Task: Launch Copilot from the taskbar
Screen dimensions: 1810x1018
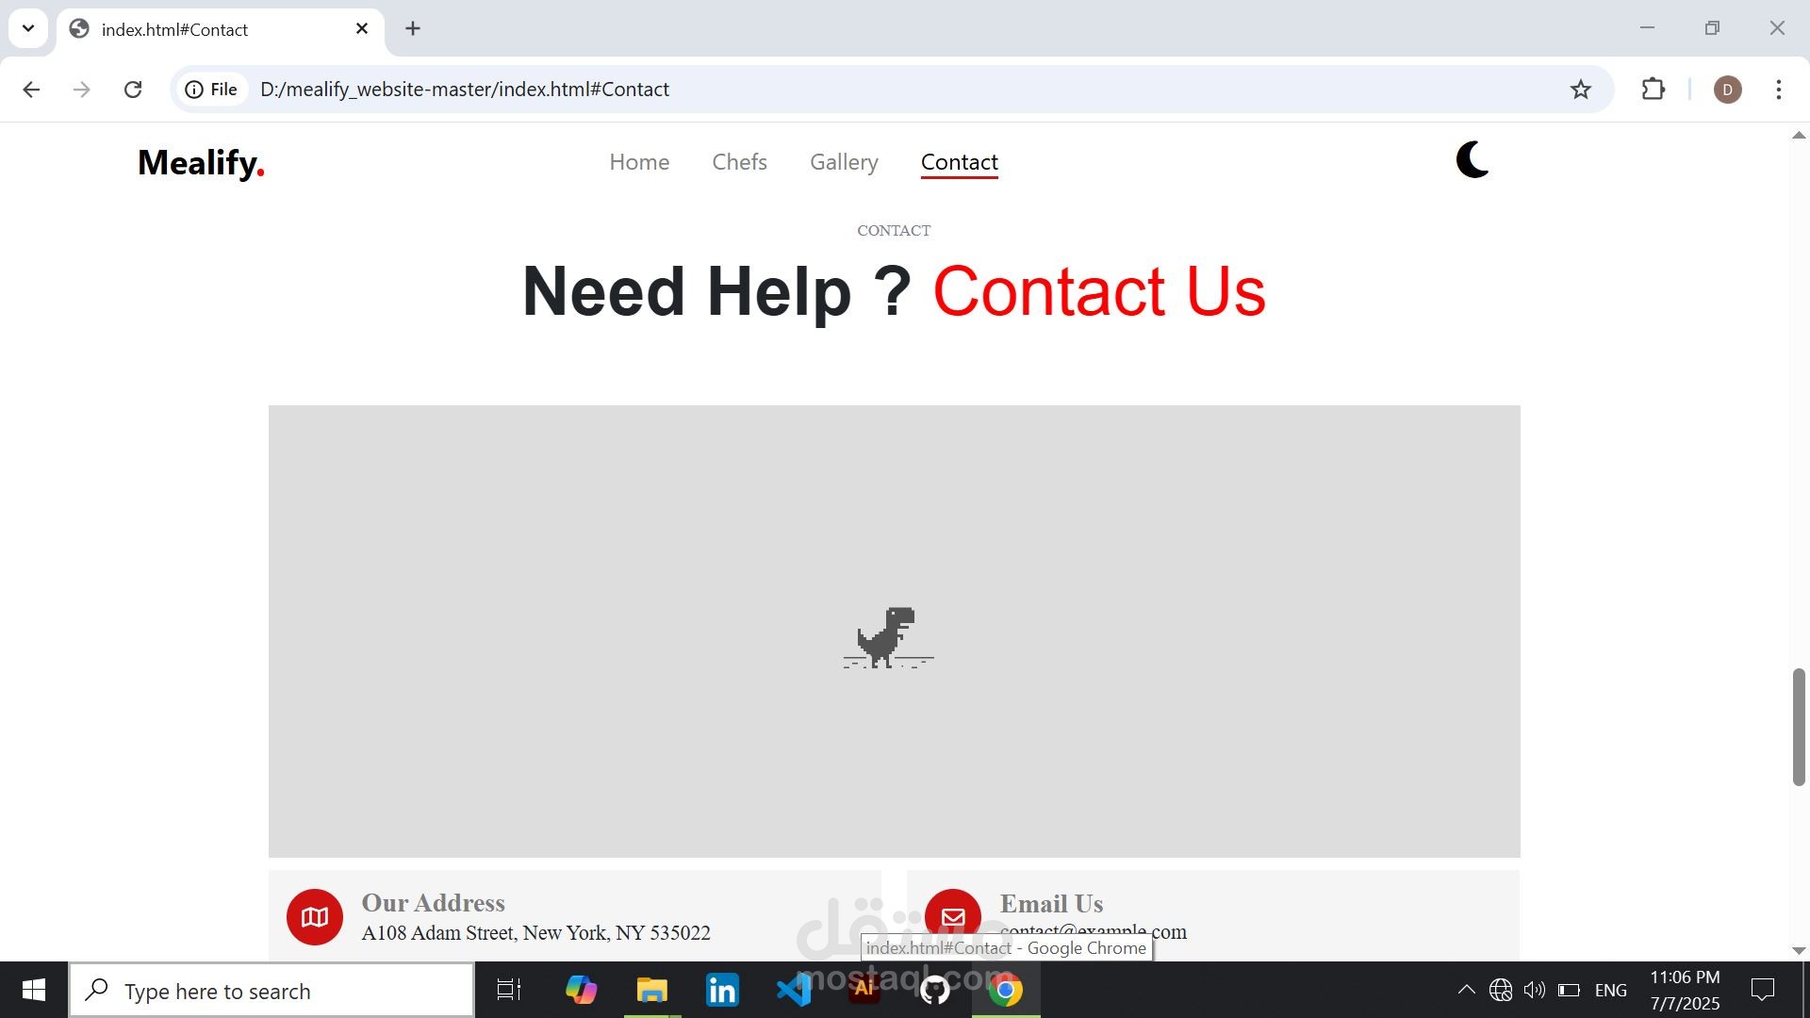Action: click(x=581, y=991)
